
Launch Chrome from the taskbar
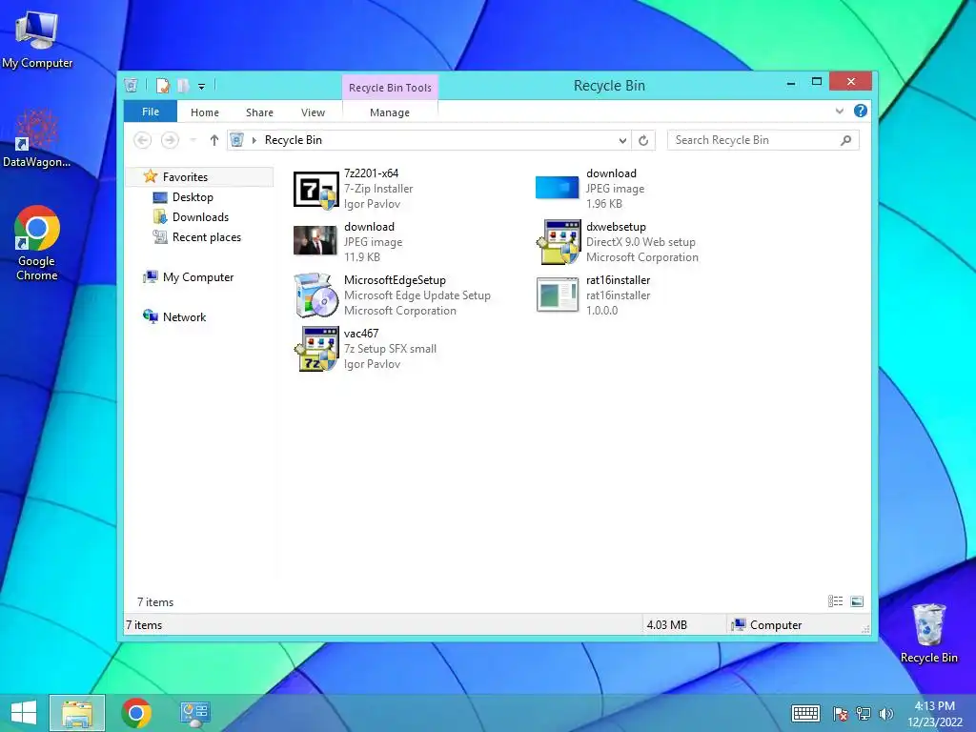point(136,713)
